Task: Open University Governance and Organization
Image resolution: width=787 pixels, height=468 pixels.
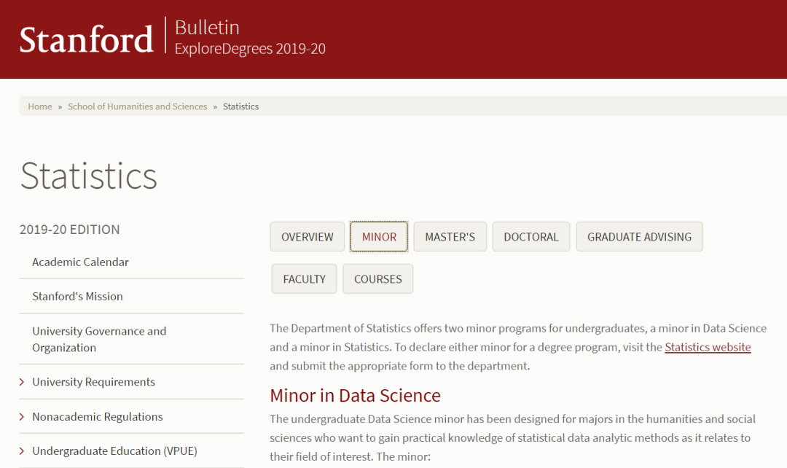Action: tap(99, 339)
